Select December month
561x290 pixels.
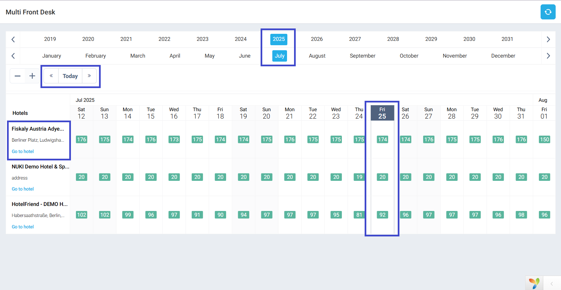coord(503,56)
